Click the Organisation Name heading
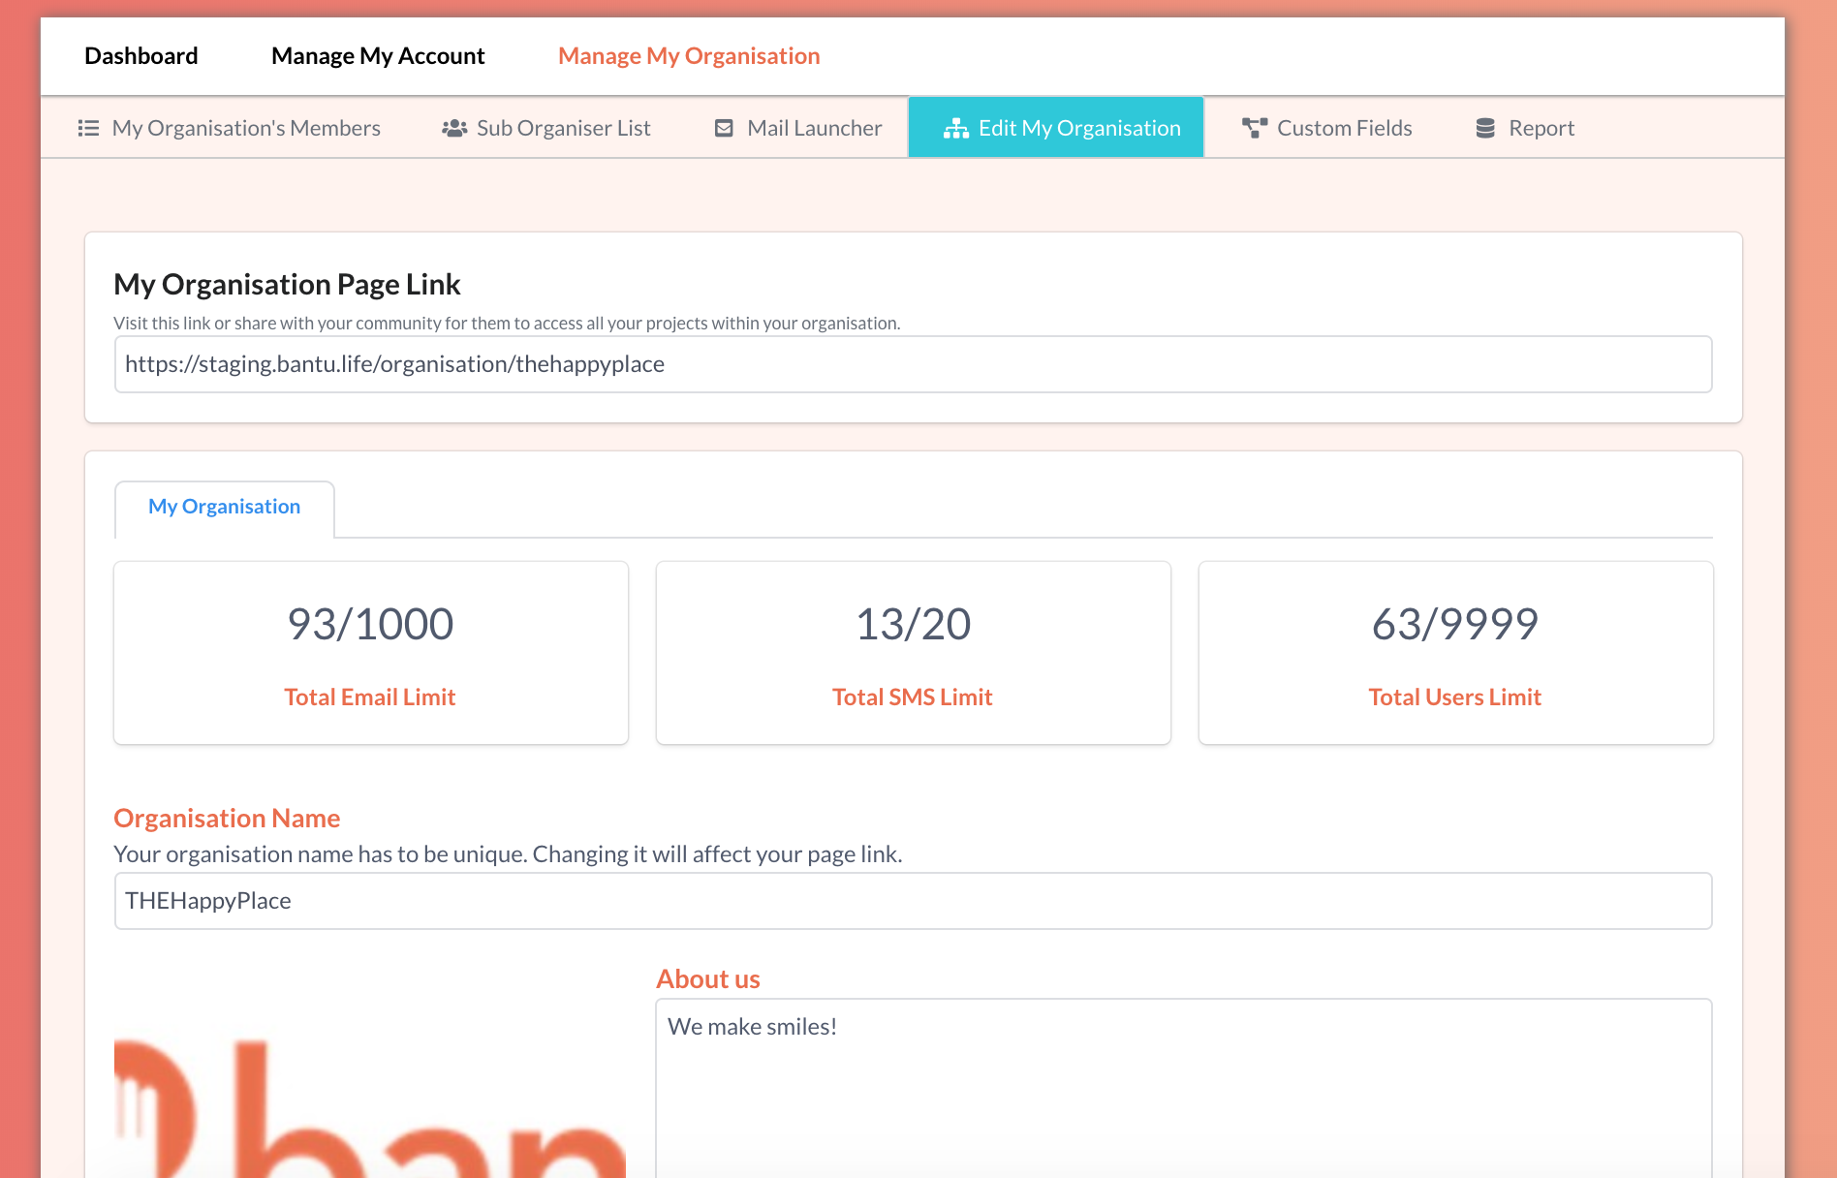Screen dimensions: 1837x1178 pos(227,819)
